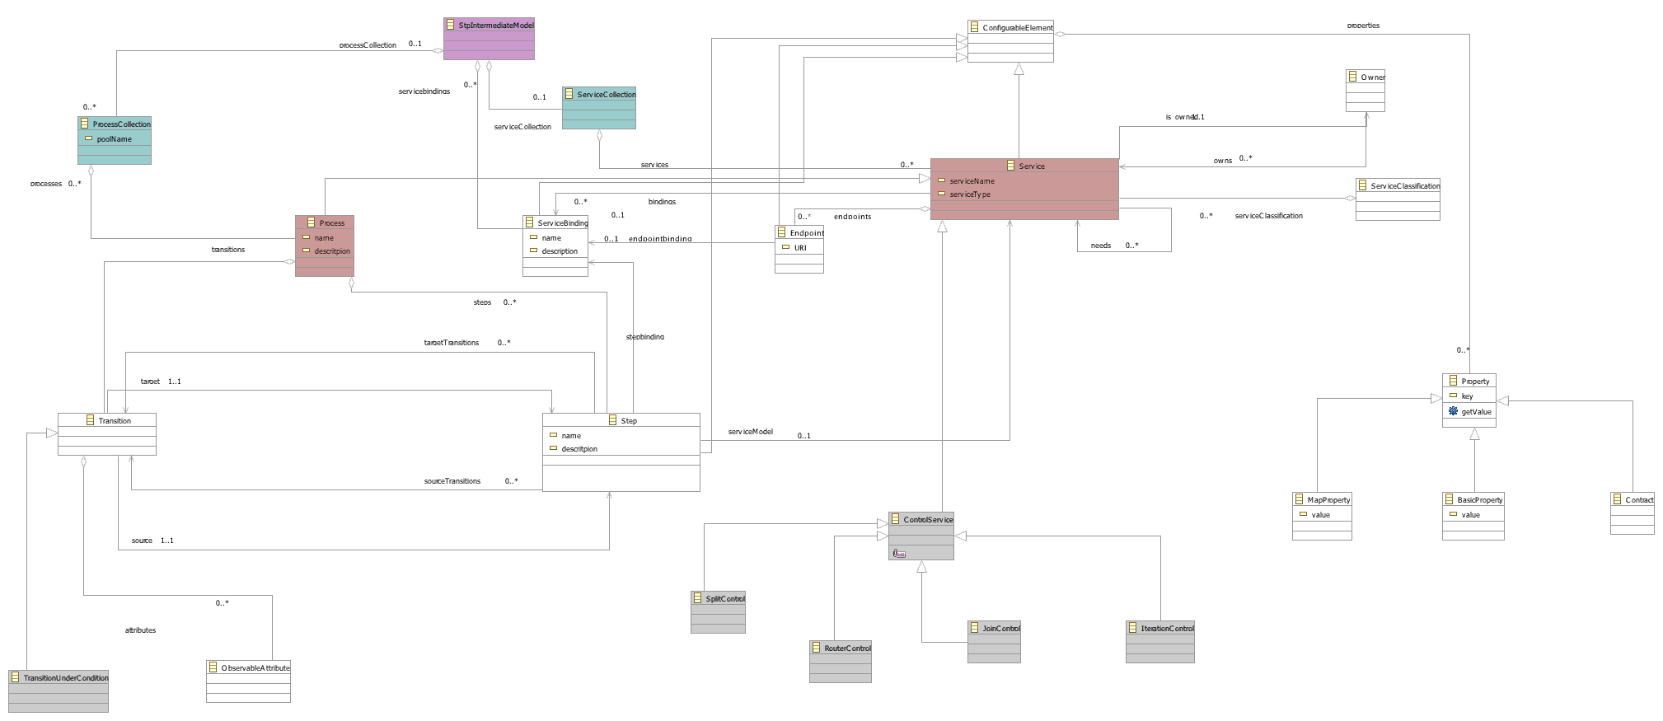The width and height of the screenshot is (1663, 721).
Task: Click the steps association label
Action: point(482,302)
